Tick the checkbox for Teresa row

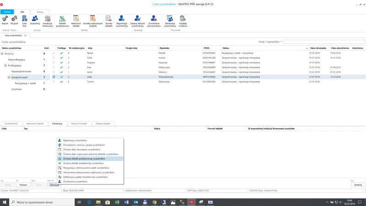[54, 81]
